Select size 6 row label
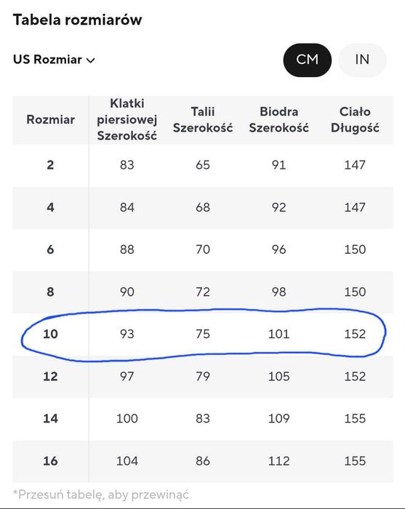 [x=50, y=249]
